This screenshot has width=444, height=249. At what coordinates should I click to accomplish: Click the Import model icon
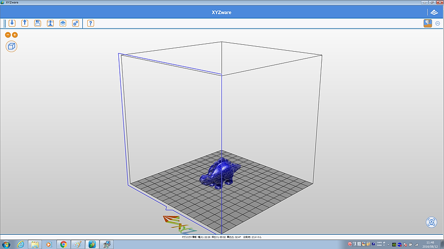(x=12, y=23)
